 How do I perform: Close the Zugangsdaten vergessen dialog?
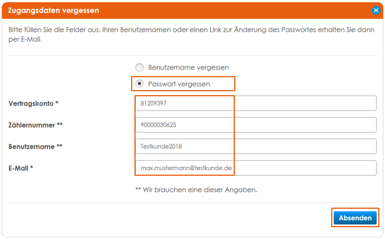375,10
